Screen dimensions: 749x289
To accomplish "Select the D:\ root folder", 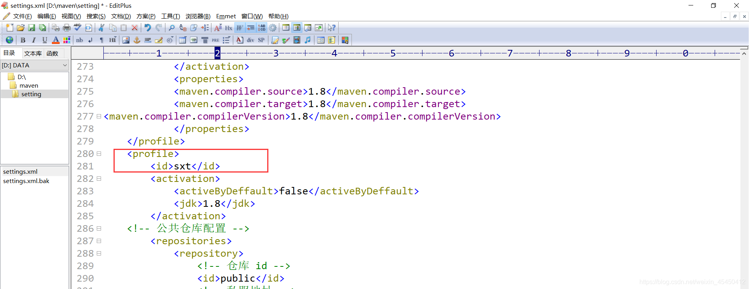I will pyautogui.click(x=21, y=77).
